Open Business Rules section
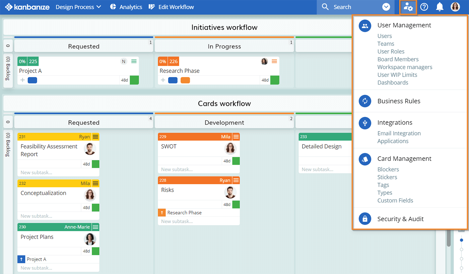 coord(399,101)
